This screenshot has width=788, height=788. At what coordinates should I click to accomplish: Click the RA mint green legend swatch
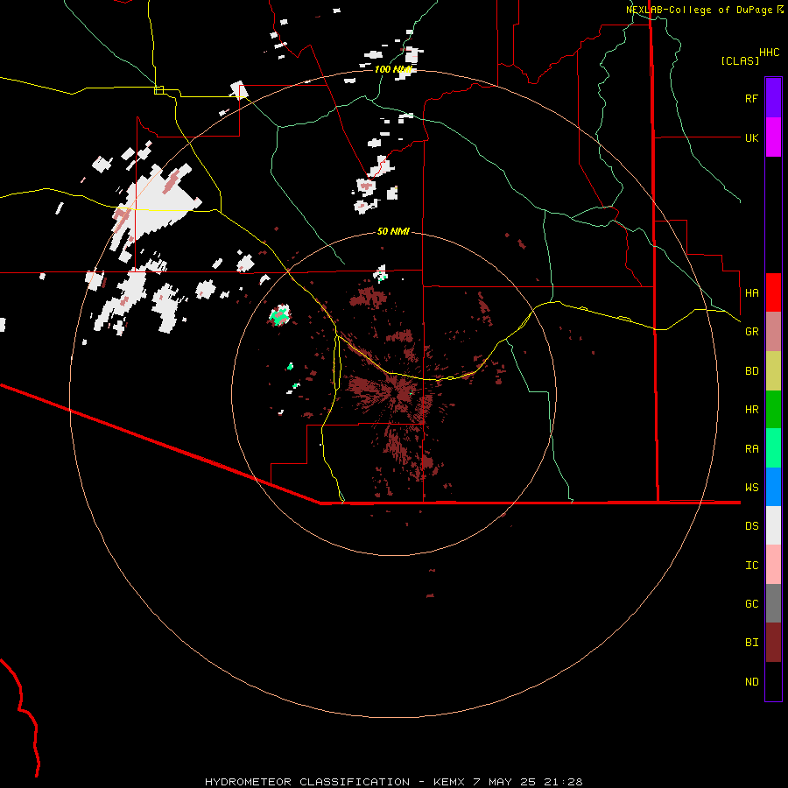773,448
